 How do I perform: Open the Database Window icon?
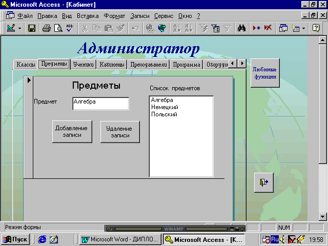(283, 28)
